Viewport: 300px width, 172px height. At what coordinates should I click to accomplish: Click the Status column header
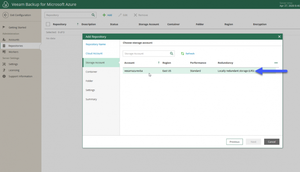click(114, 24)
